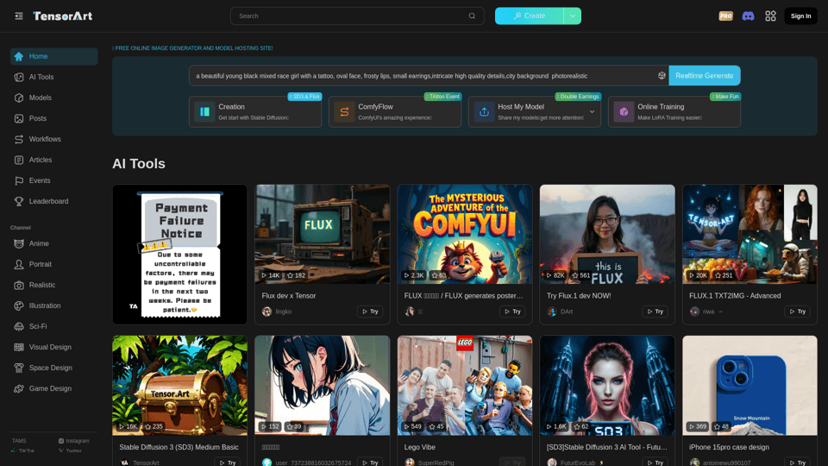Open the PRO membership badge
Screen dimensions: 828x466
(725, 16)
